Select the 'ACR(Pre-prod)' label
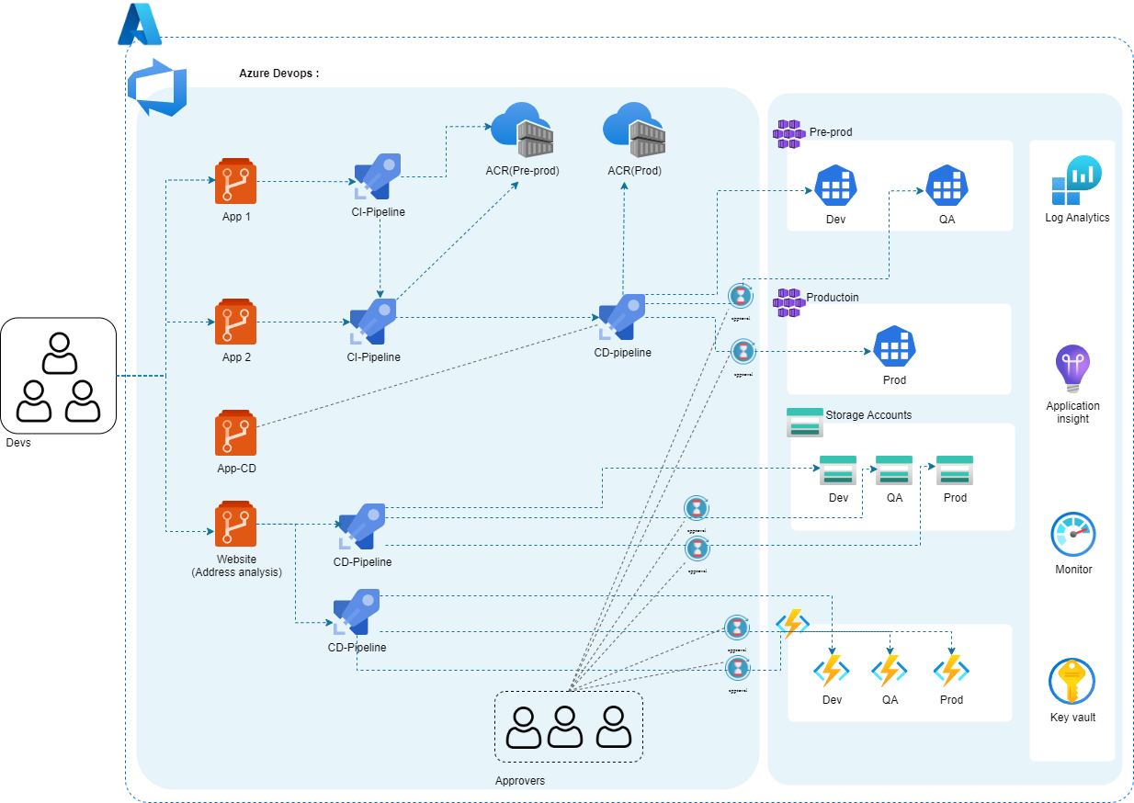The image size is (1134, 803). click(x=522, y=171)
